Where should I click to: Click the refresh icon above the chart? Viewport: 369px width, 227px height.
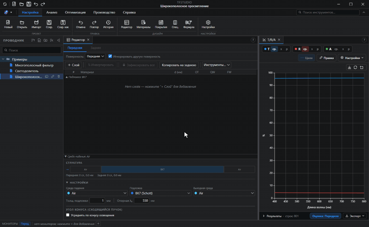(356, 67)
